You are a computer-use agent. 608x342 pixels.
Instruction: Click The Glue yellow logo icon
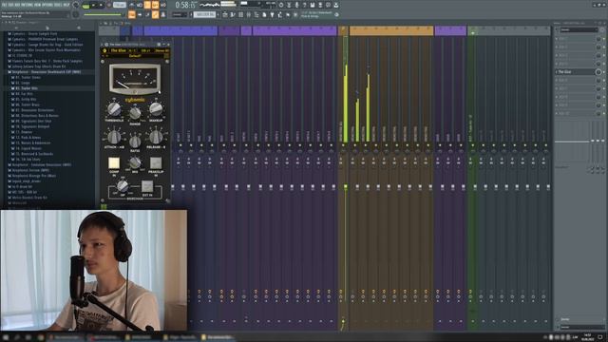pyautogui.click(x=104, y=50)
